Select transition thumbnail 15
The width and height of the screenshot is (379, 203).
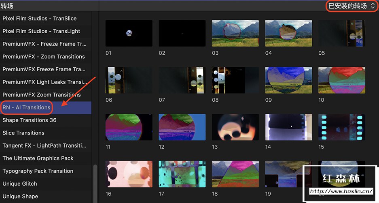coord(341,127)
